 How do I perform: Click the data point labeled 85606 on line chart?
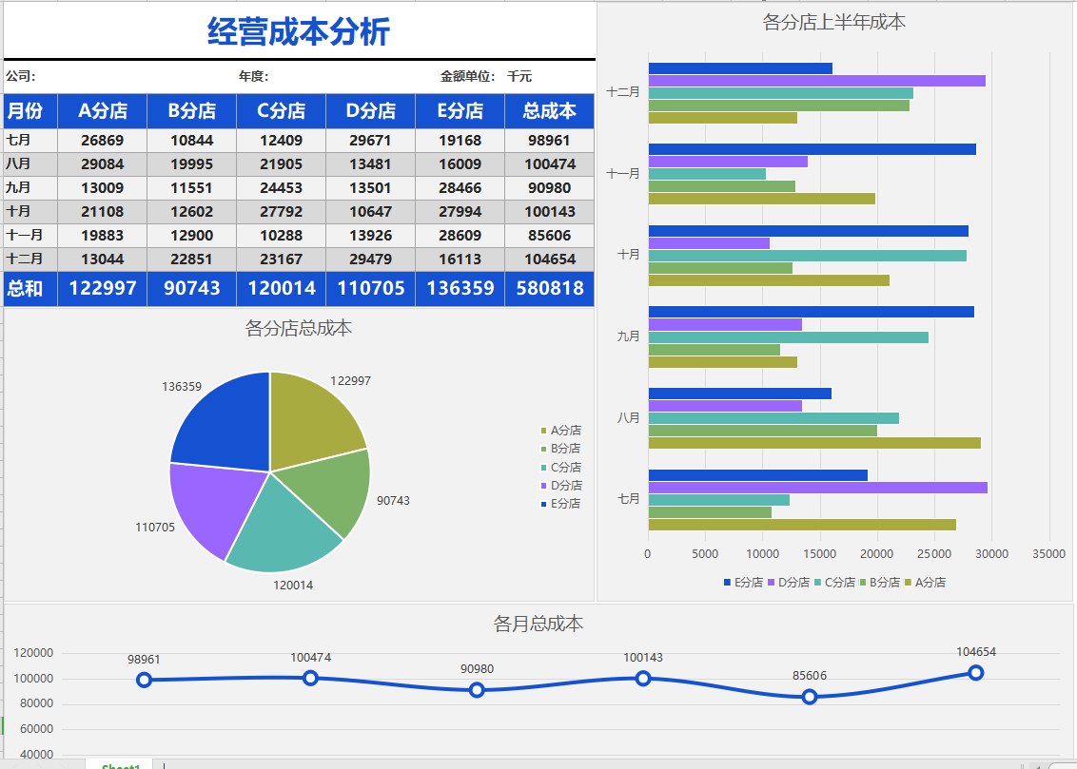[809, 697]
